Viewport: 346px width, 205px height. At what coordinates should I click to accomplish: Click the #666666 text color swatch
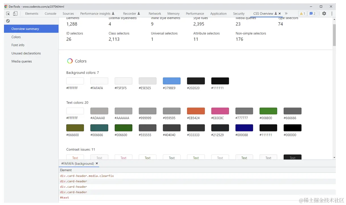[x=292, y=111]
